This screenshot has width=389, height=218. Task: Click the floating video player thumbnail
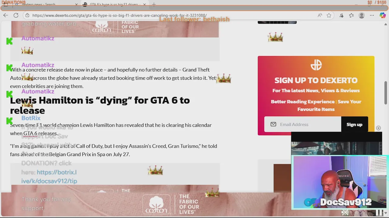[336, 144]
